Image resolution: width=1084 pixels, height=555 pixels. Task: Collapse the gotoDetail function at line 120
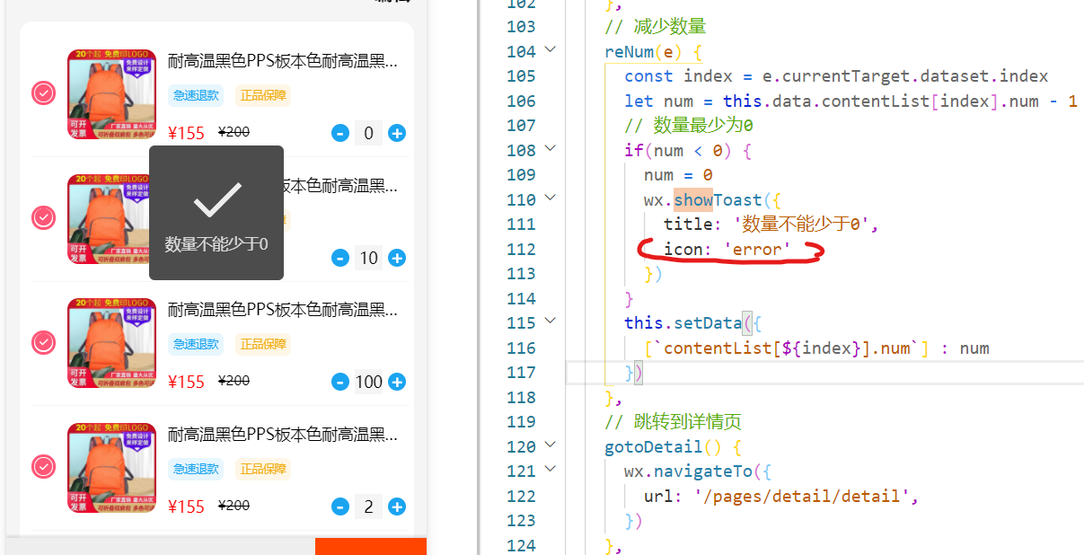[551, 445]
